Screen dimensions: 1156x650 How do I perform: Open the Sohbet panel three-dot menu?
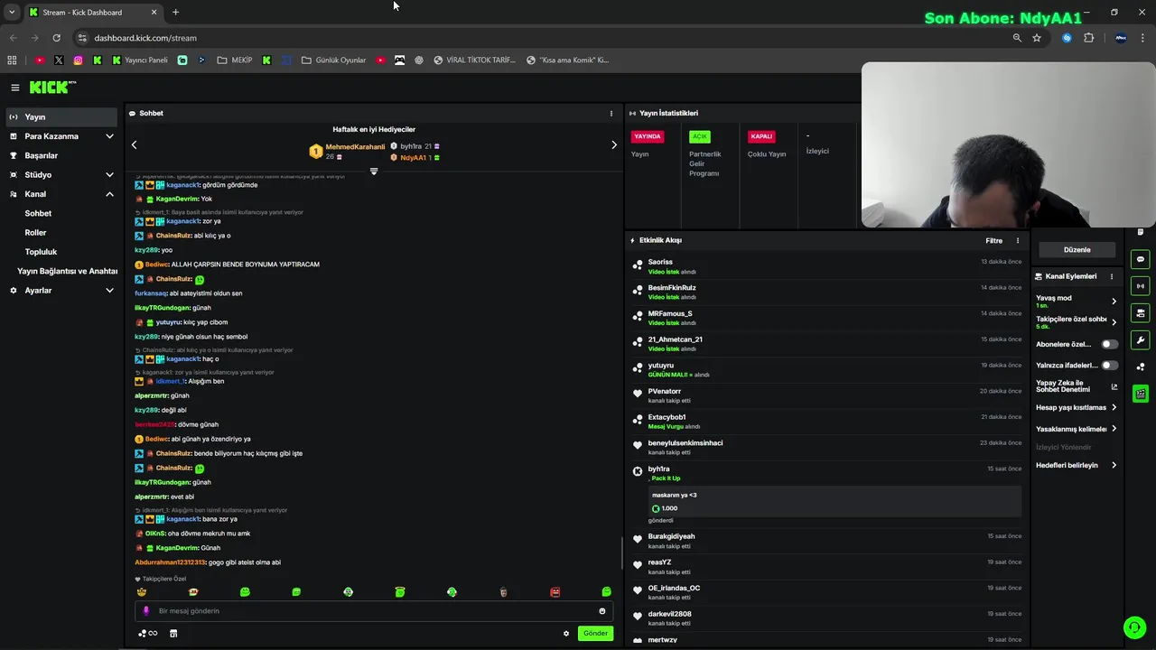[x=611, y=114]
